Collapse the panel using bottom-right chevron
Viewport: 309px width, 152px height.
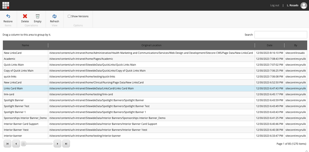[306, 150]
